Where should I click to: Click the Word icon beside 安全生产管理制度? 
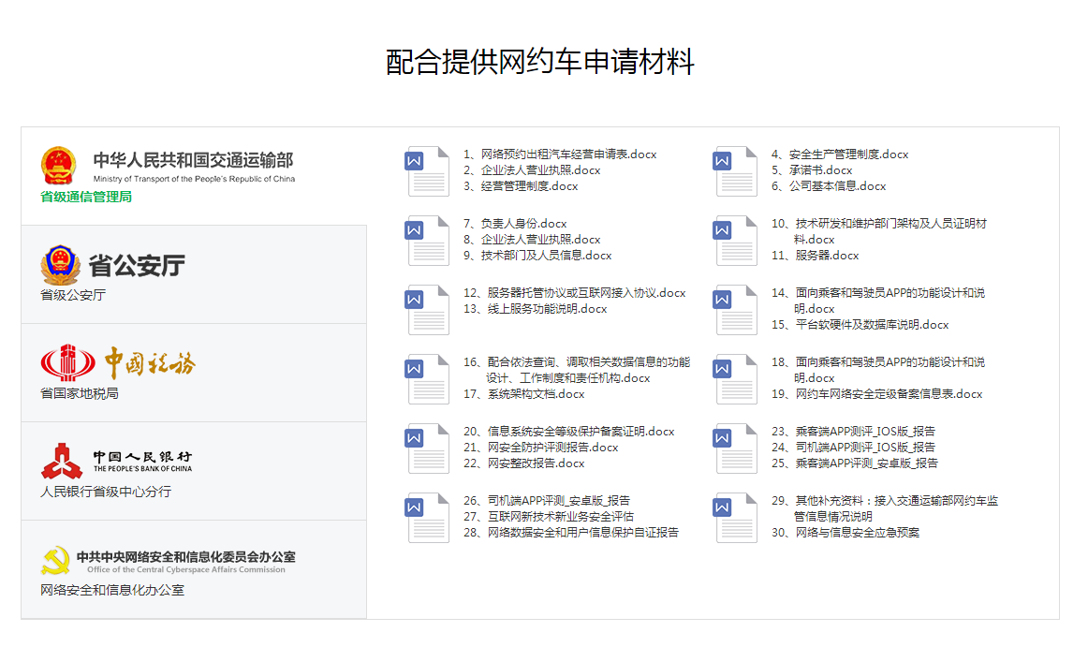735,171
